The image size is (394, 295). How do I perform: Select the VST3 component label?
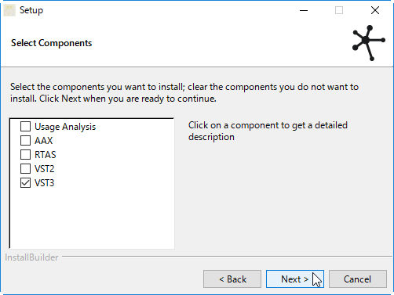[45, 183]
